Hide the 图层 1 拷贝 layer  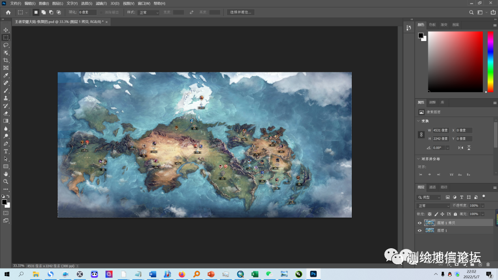pos(420,223)
